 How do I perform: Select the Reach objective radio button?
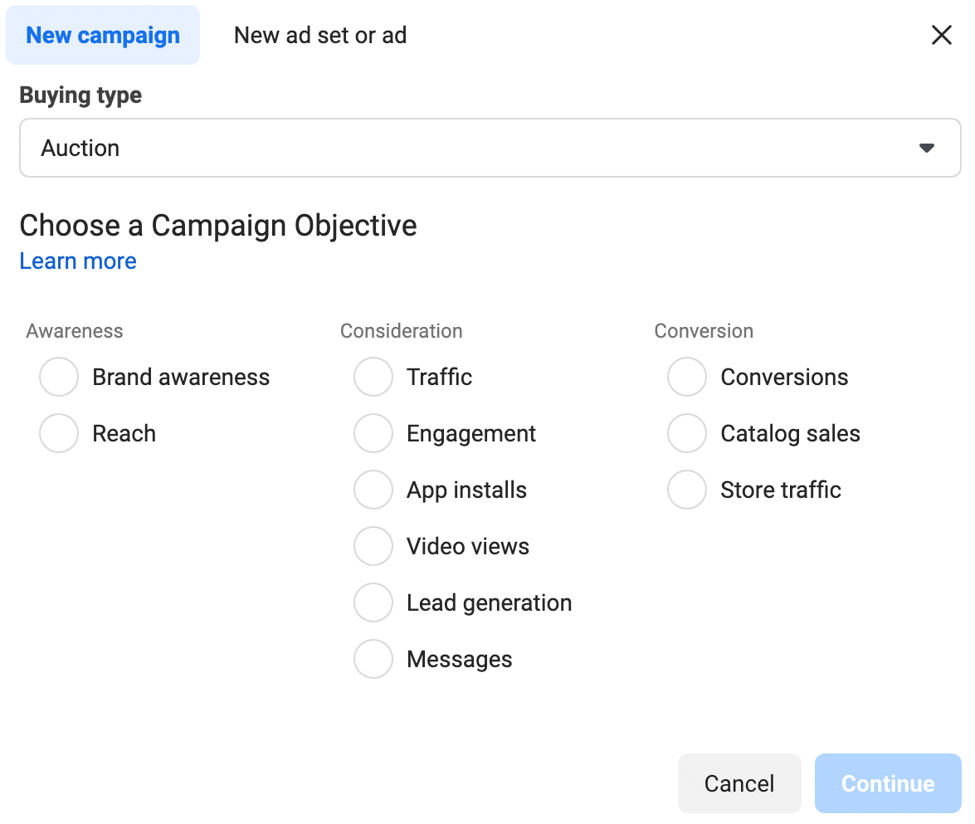coord(59,434)
